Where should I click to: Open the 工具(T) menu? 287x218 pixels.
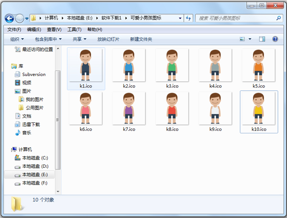point(74,29)
